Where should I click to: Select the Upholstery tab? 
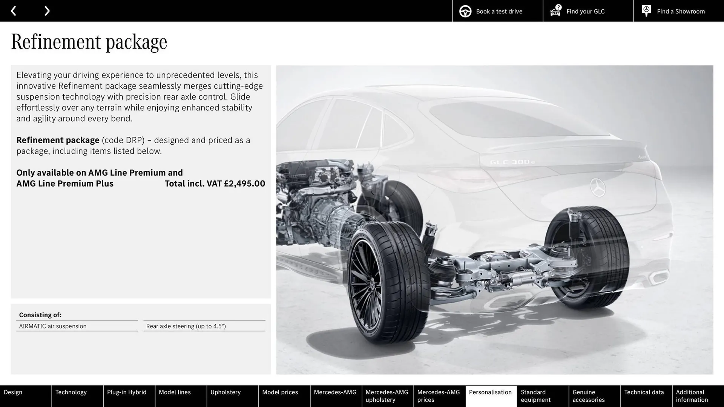[x=232, y=396]
